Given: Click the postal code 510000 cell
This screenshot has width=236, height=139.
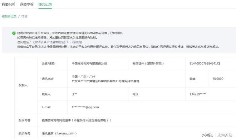Looking at the screenshot, I should point(222,79).
